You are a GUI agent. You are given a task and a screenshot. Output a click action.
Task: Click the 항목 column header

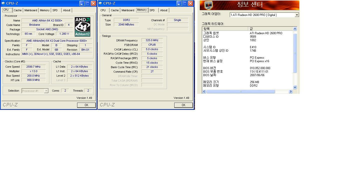225,29
